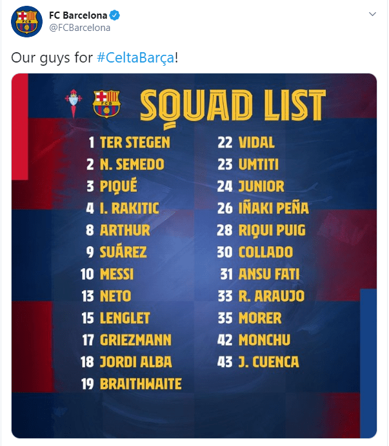Click MESSI in the squad list

[117, 274]
